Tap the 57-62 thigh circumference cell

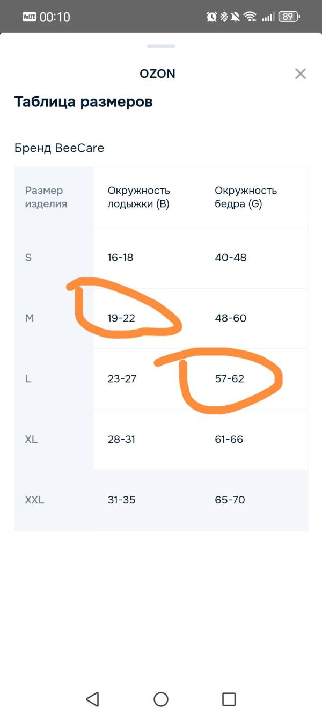pyautogui.click(x=229, y=379)
